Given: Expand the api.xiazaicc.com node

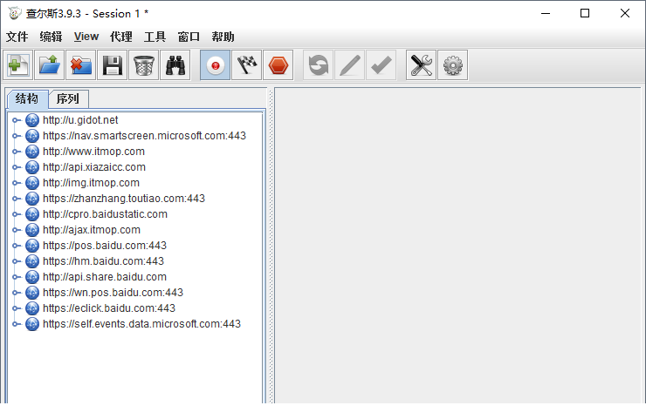Looking at the screenshot, I should tap(16, 167).
